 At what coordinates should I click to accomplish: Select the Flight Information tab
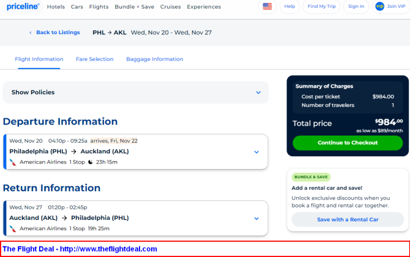(x=39, y=59)
